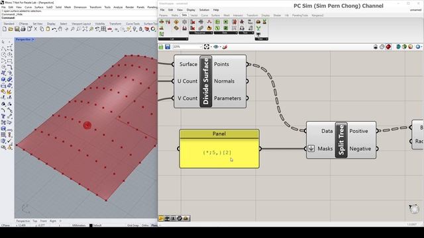Click the Copy icon in Rhino toolbar

(42, 29)
